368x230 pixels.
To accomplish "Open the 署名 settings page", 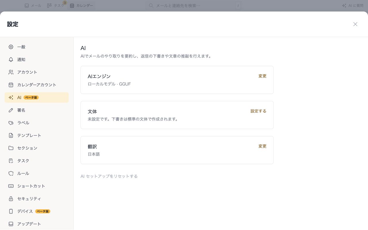I will (37, 110).
